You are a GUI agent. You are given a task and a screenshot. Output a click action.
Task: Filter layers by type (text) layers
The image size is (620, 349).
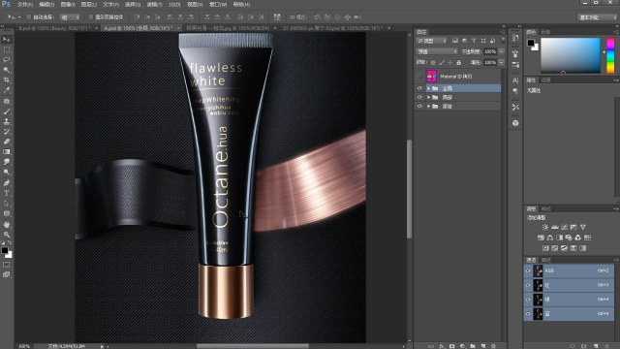(x=474, y=41)
